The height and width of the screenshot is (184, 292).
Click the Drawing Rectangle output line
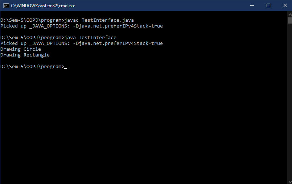(25, 55)
